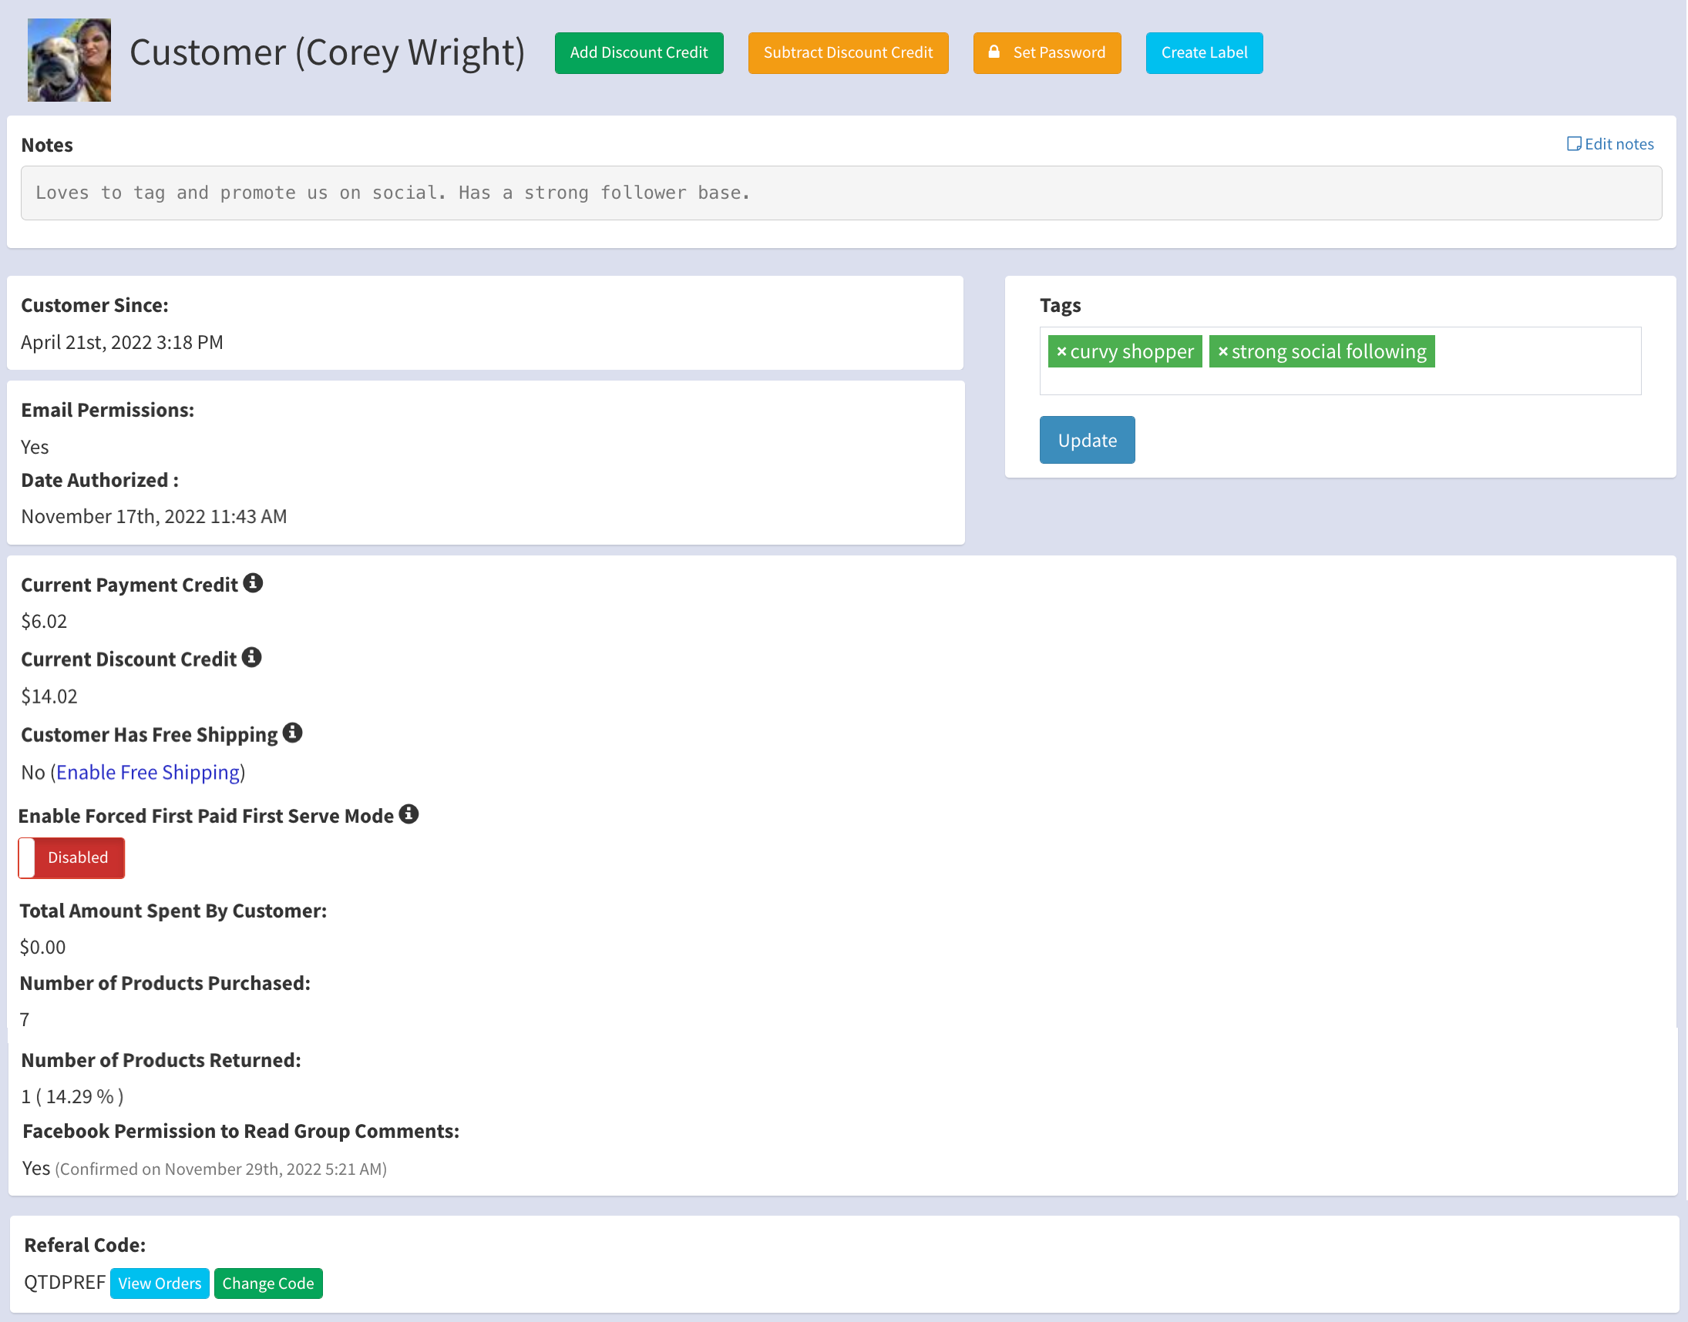Click the Edit notes pencil icon
Image resolution: width=1688 pixels, height=1322 pixels.
coord(1573,144)
